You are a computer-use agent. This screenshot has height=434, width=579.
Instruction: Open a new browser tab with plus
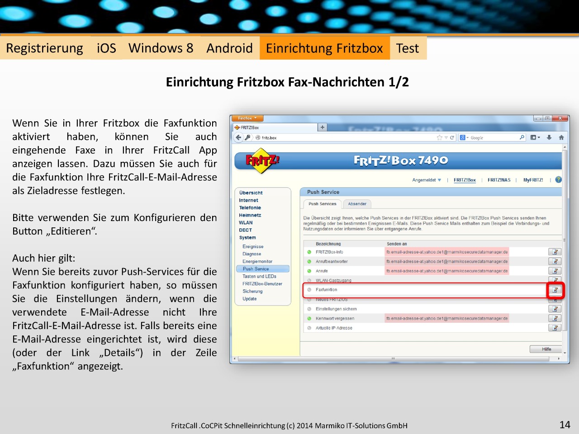click(x=323, y=127)
